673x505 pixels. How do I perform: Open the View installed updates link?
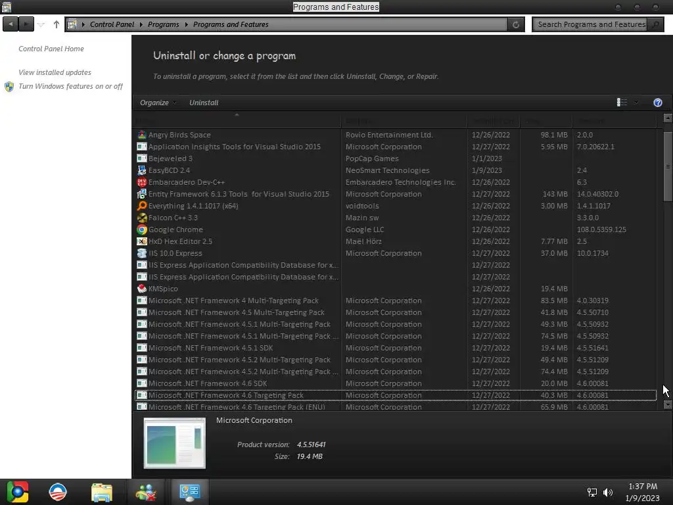click(x=55, y=72)
